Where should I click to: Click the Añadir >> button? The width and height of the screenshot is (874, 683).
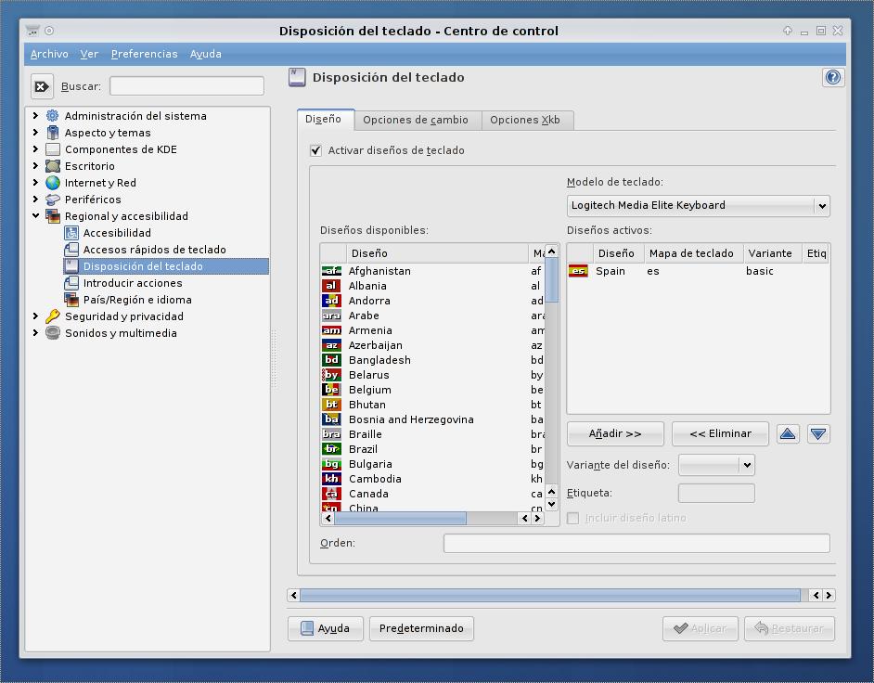pyautogui.click(x=615, y=433)
